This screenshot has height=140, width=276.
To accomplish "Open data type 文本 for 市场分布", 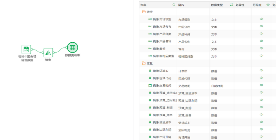I will pyautogui.click(x=214, y=27).
